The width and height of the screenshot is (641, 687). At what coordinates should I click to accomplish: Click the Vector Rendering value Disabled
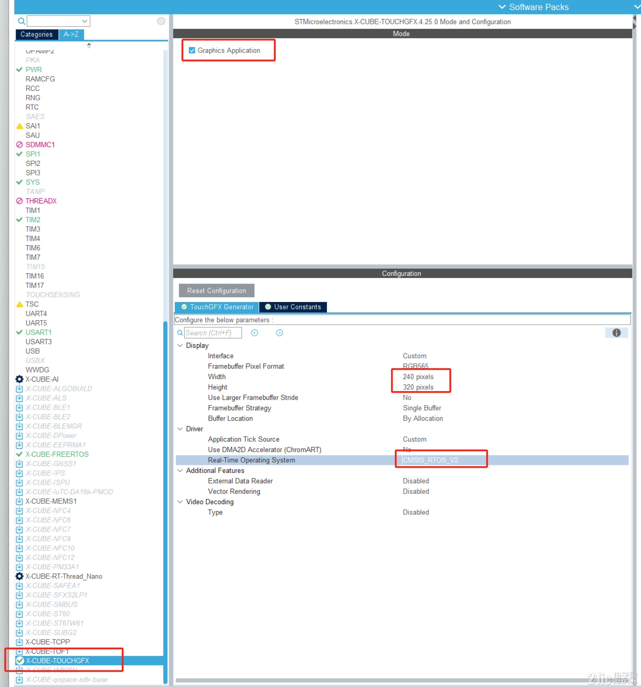tap(416, 491)
